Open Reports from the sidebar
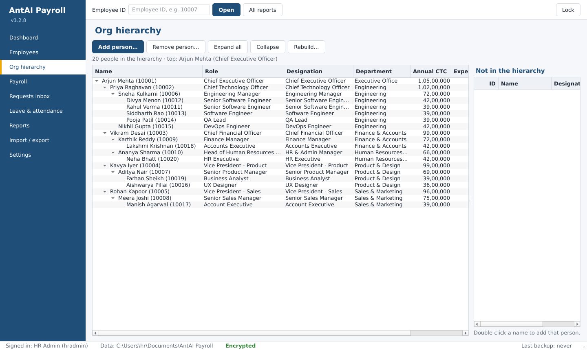Image resolution: width=587 pixels, height=350 pixels. coord(43,125)
